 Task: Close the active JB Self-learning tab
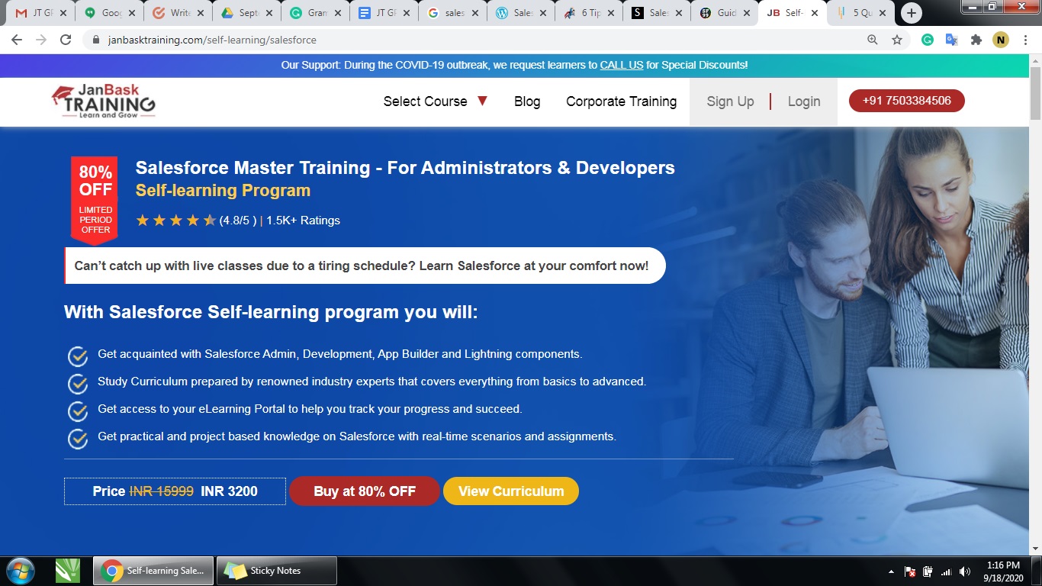pos(815,13)
